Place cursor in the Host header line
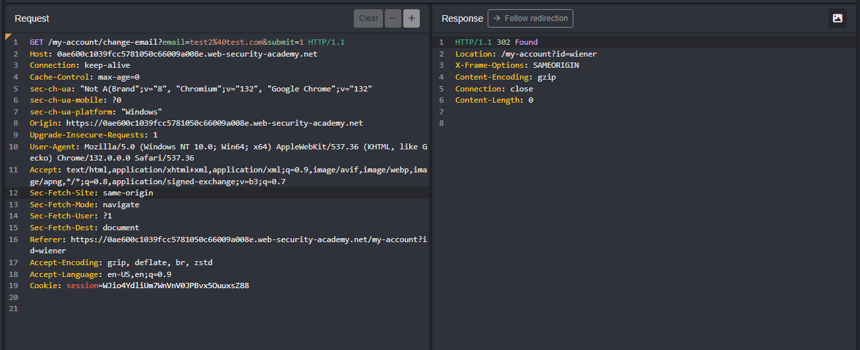This screenshot has width=860, height=350. [x=173, y=54]
